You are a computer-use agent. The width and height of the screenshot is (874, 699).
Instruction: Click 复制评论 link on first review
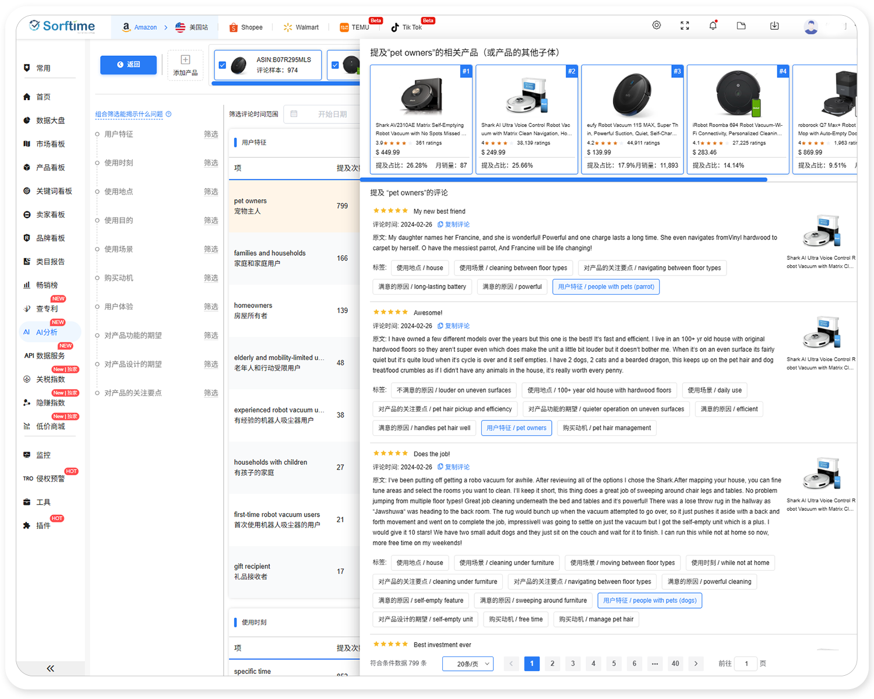pyautogui.click(x=454, y=224)
